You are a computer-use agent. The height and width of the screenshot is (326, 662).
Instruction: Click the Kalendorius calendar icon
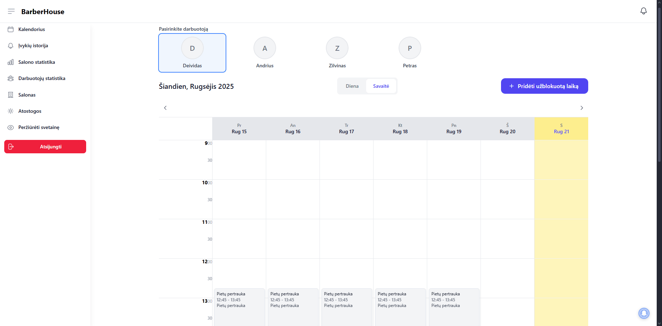click(11, 29)
